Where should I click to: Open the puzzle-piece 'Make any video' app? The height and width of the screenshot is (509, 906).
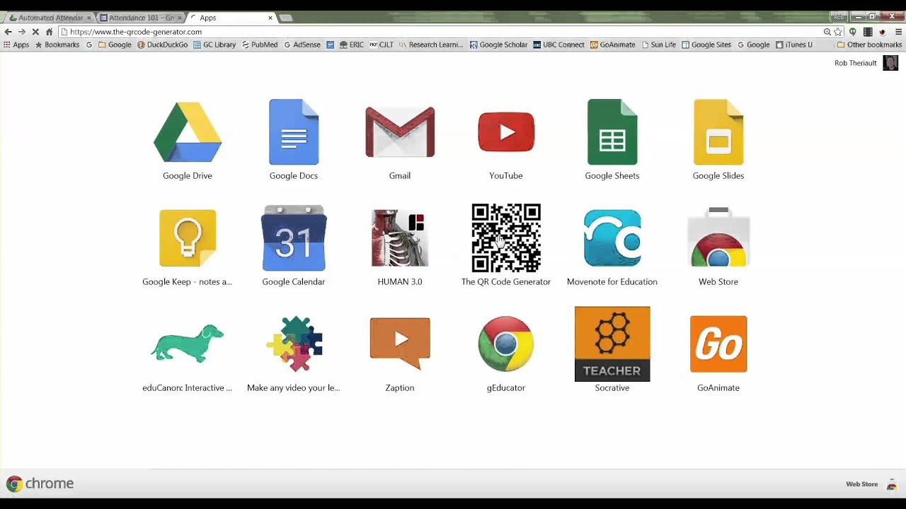(294, 344)
